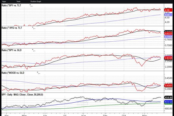Click the red 2.4334 ratio value tag
The width and height of the screenshot is (174, 116).
tap(168, 58)
